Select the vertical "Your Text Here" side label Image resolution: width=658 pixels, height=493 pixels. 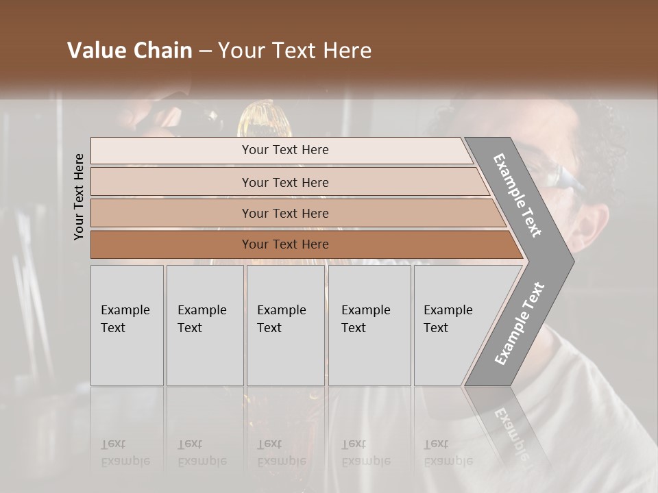pos(78,197)
